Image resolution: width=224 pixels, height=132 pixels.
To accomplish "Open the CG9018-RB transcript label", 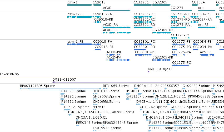I will coord(103,19).
